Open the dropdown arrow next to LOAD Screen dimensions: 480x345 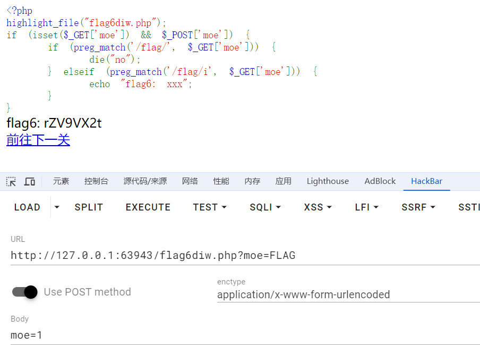click(57, 207)
